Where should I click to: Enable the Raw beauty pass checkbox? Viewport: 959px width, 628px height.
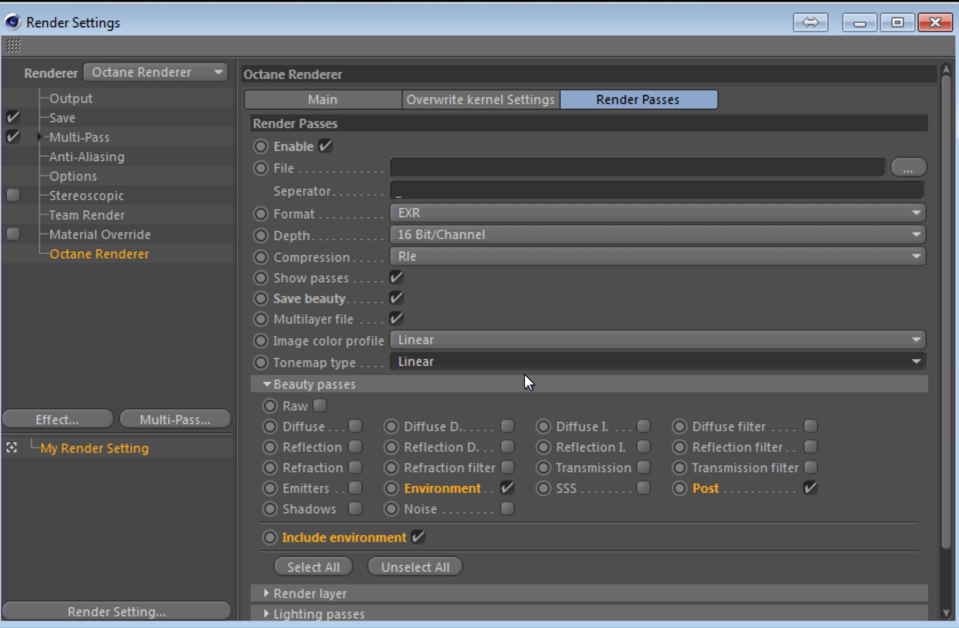pyautogui.click(x=320, y=405)
